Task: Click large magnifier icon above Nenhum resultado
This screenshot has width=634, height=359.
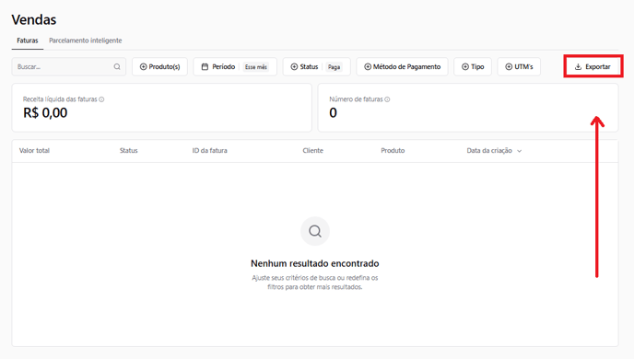Action: pyautogui.click(x=315, y=231)
